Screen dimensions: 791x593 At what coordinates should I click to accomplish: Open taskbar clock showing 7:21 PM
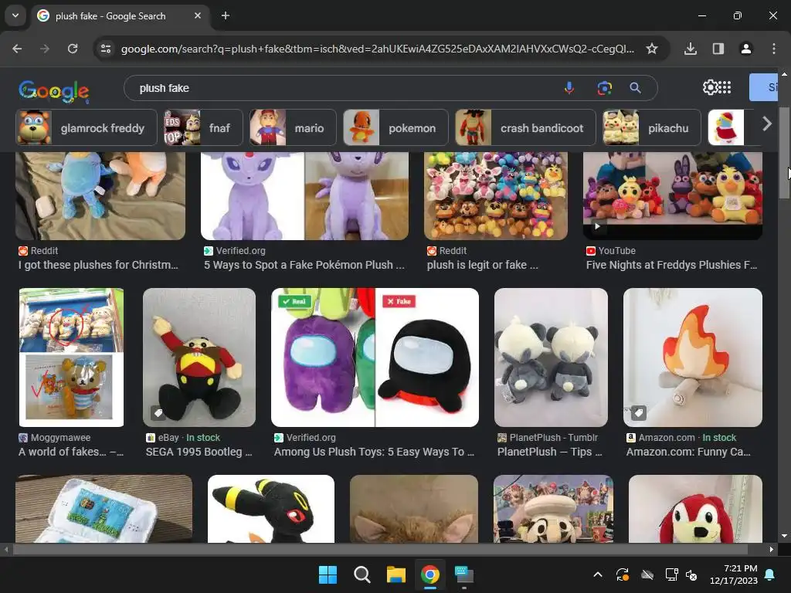734,574
